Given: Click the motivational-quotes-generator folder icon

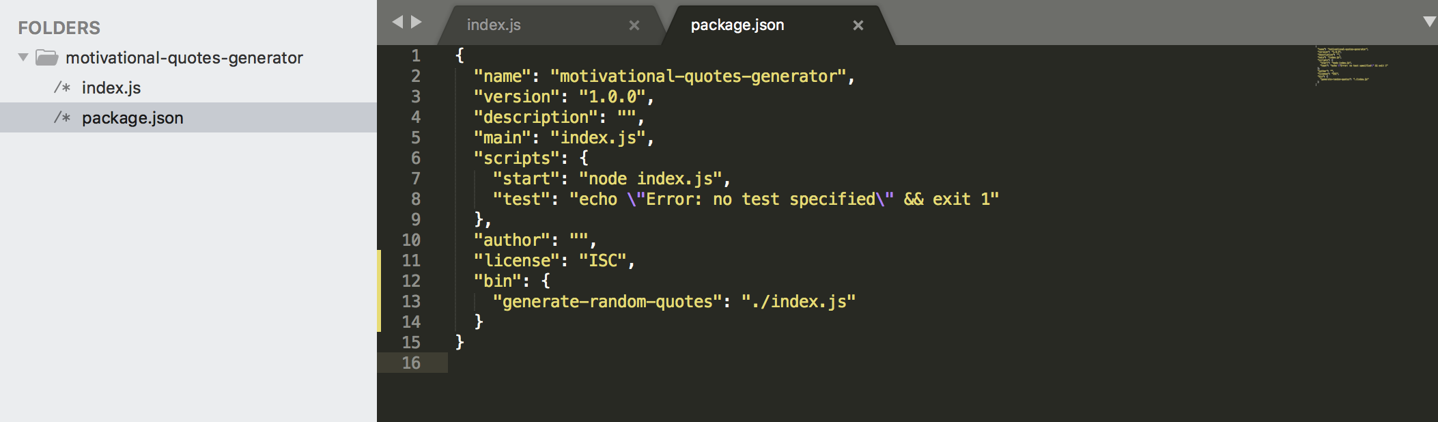Looking at the screenshot, I should pos(46,58).
